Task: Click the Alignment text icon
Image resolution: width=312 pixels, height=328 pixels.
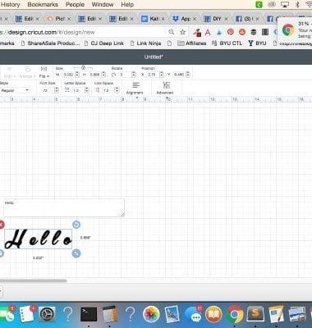Action: pos(135,88)
